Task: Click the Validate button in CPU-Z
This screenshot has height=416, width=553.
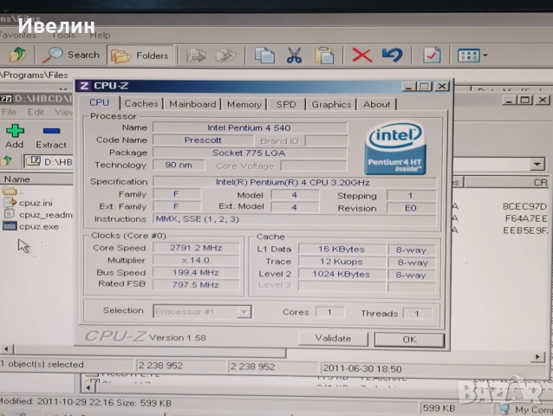Action: [x=333, y=339]
